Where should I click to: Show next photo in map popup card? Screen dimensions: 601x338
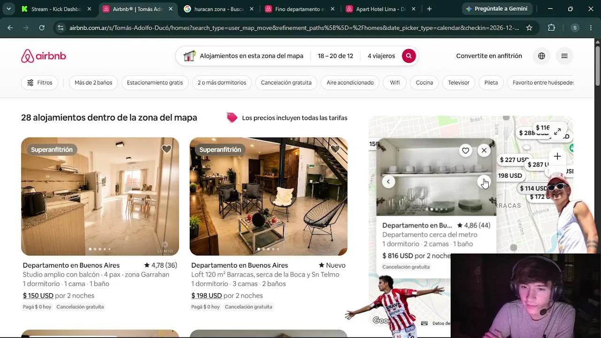point(484,182)
